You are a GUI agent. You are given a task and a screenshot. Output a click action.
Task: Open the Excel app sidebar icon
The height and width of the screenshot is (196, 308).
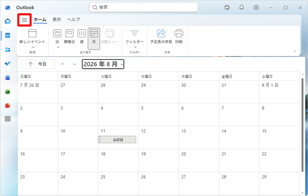pos(8,92)
